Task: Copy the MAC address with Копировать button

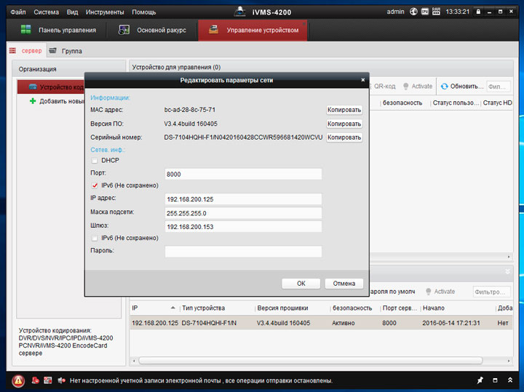Action: click(344, 110)
